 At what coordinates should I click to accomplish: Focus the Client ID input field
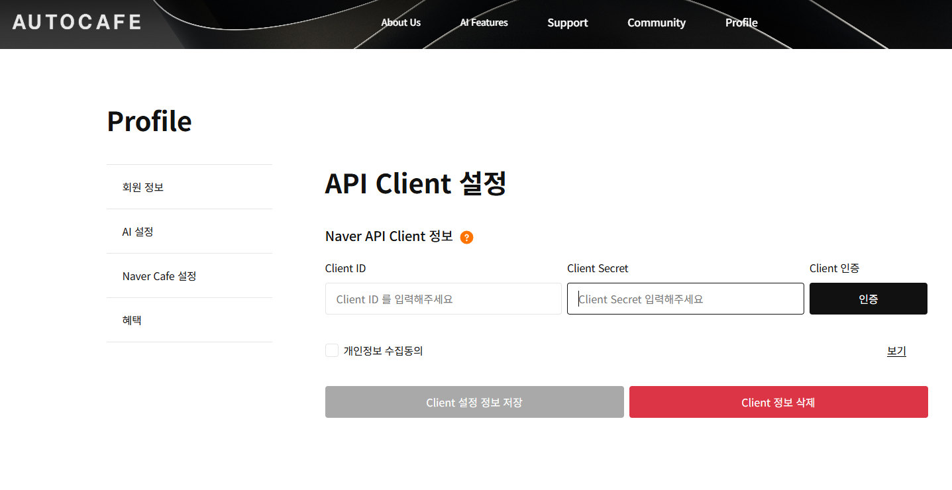tap(443, 299)
